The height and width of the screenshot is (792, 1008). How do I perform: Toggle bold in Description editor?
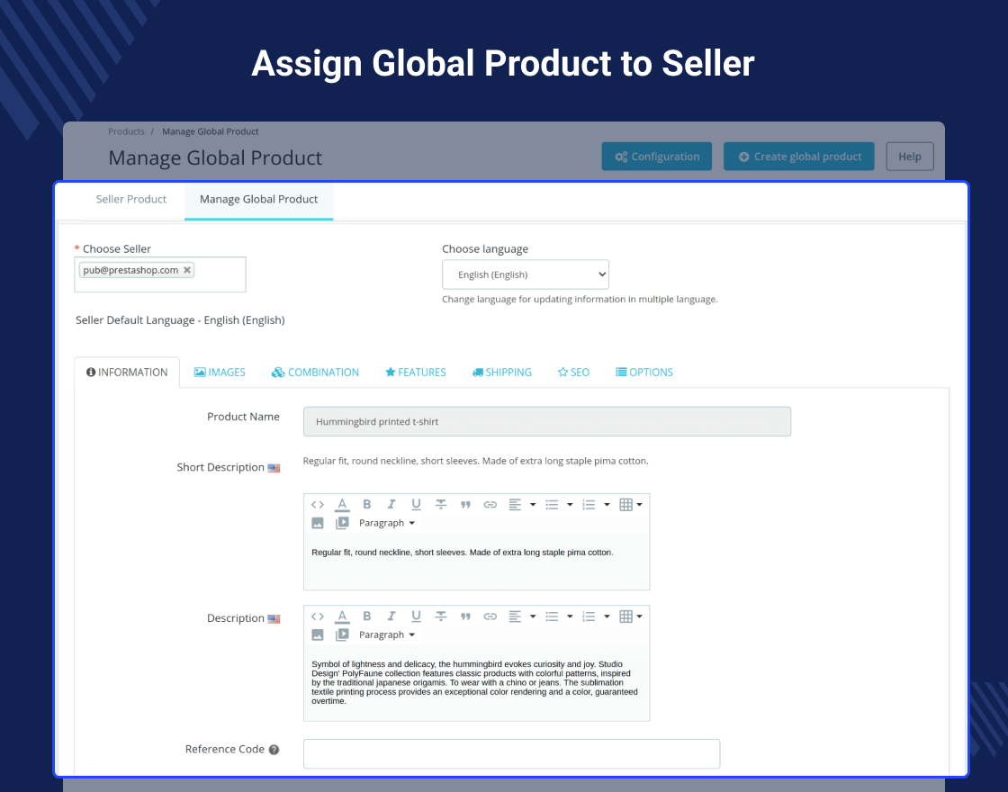click(x=366, y=616)
